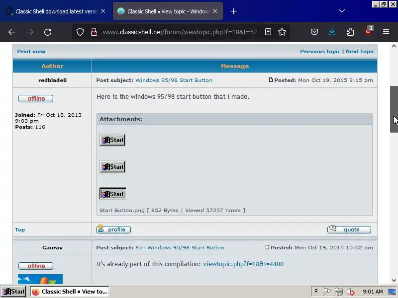Open the Print view link

pos(31,52)
